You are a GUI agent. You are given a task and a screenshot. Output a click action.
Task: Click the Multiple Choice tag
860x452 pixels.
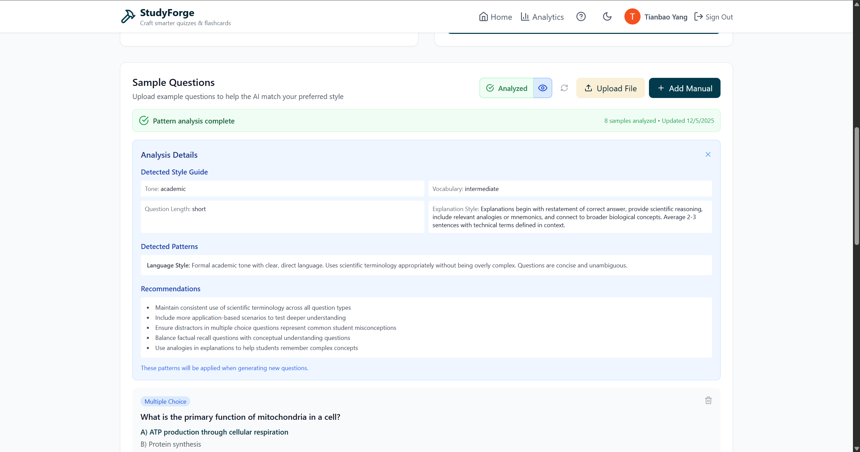click(165, 401)
